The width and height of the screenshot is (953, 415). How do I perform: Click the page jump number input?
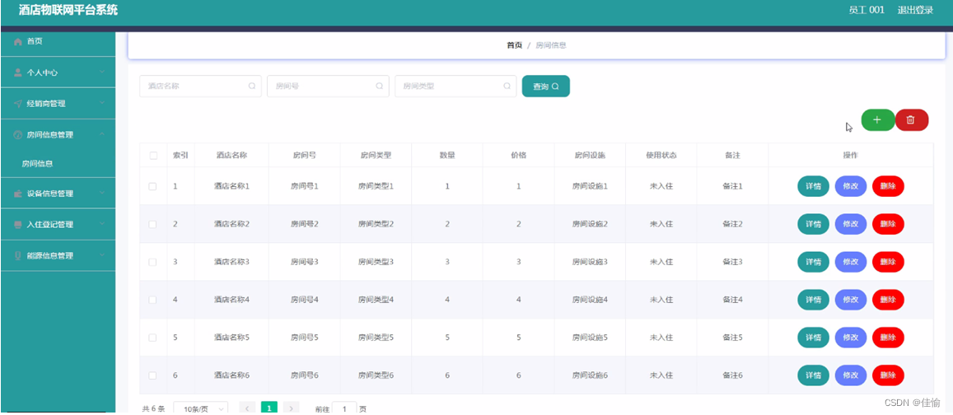pos(344,409)
